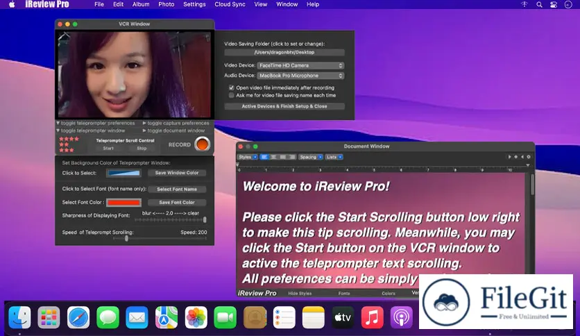Open Notes from the Dock
This screenshot has width=580, height=336.
[314, 317]
